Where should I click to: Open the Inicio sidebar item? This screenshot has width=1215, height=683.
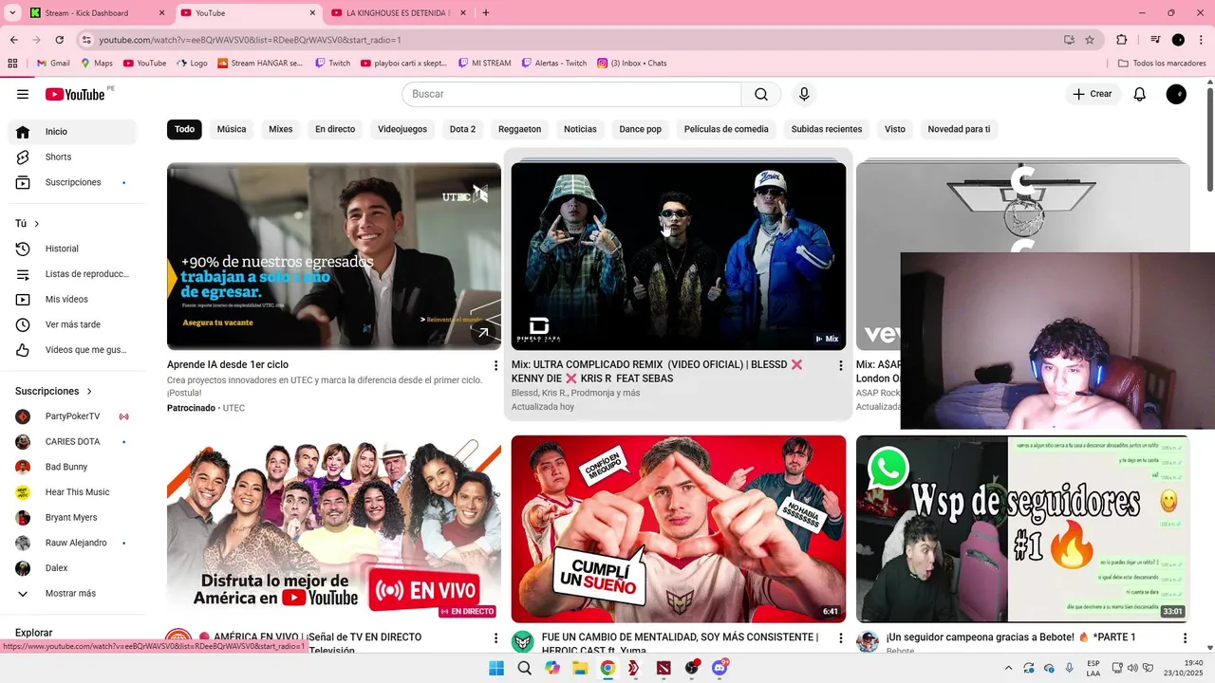point(72,132)
